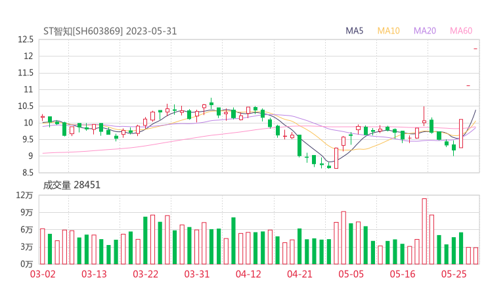The width and height of the screenshot is (486, 289).
Task: Click the 05-16 date label
Action: point(403,274)
